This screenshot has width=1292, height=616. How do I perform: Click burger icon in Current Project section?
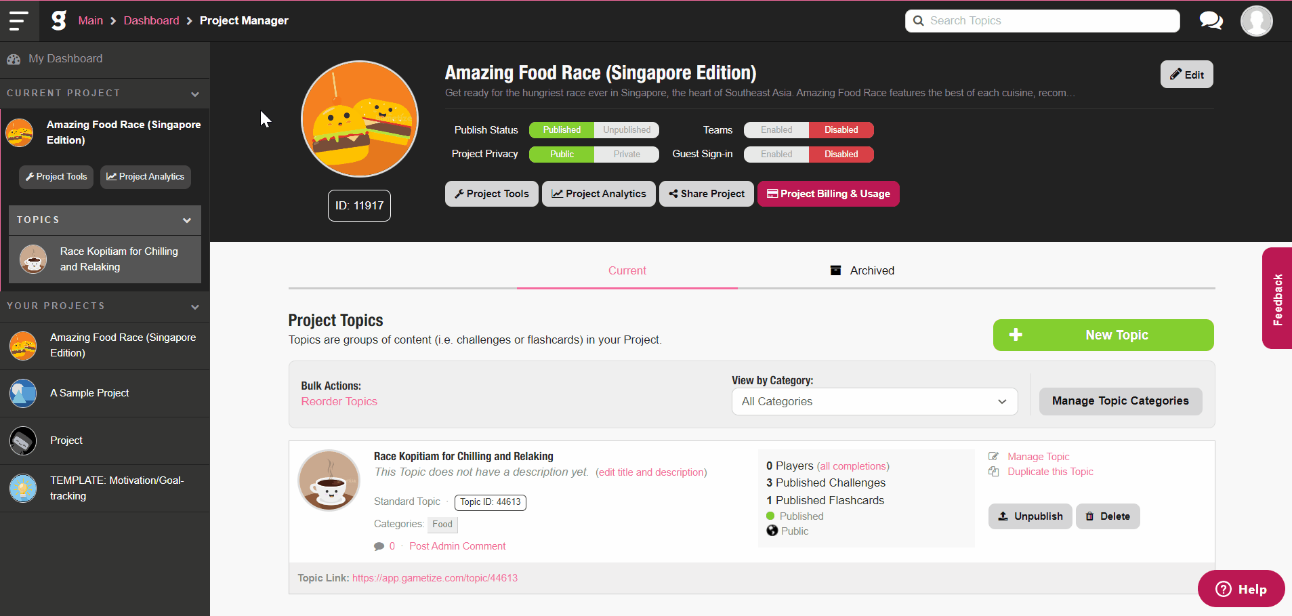20,132
